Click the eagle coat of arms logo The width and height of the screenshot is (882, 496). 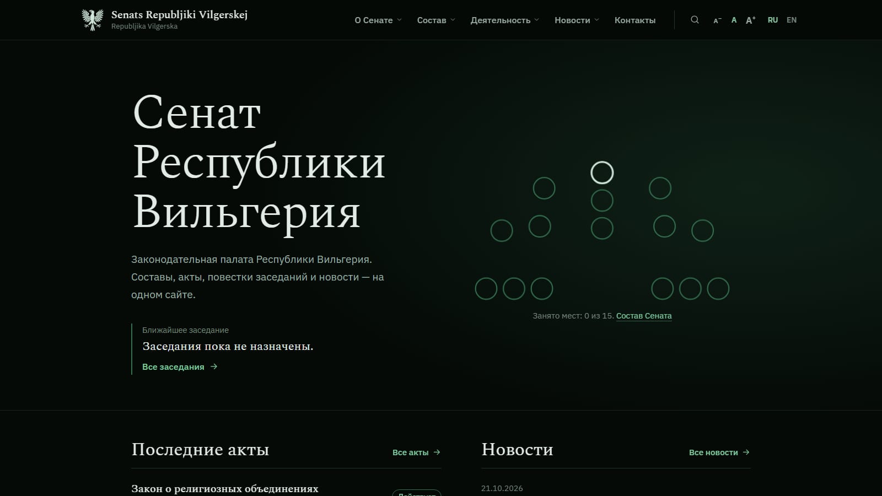[93, 20]
